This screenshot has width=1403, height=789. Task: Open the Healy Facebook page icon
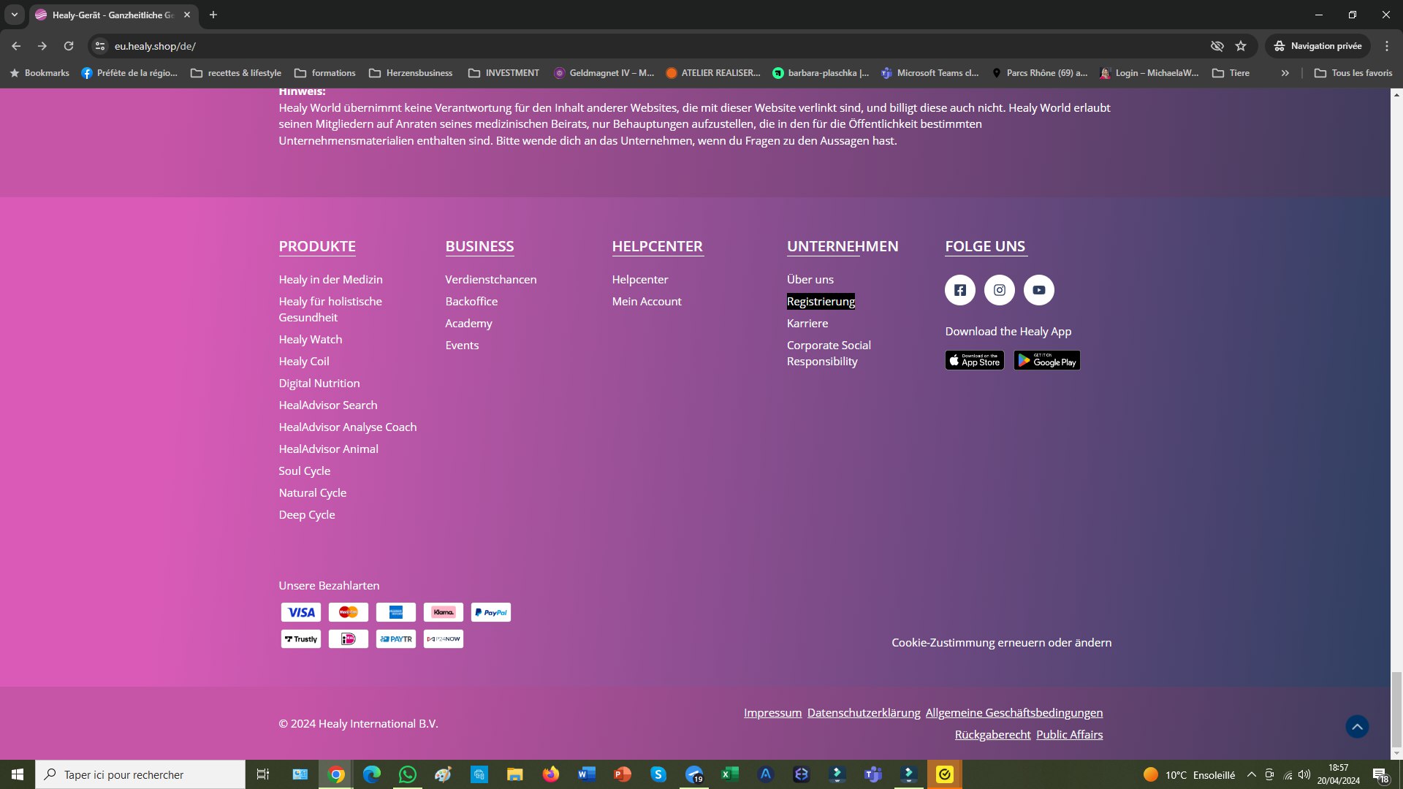tap(960, 290)
